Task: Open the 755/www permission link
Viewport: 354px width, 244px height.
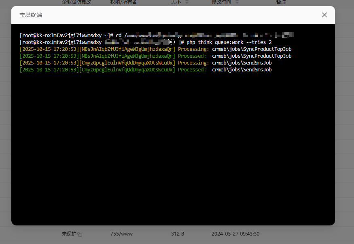Action: (121, 234)
